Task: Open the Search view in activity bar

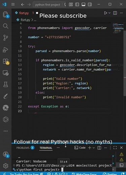Action: [5, 26]
